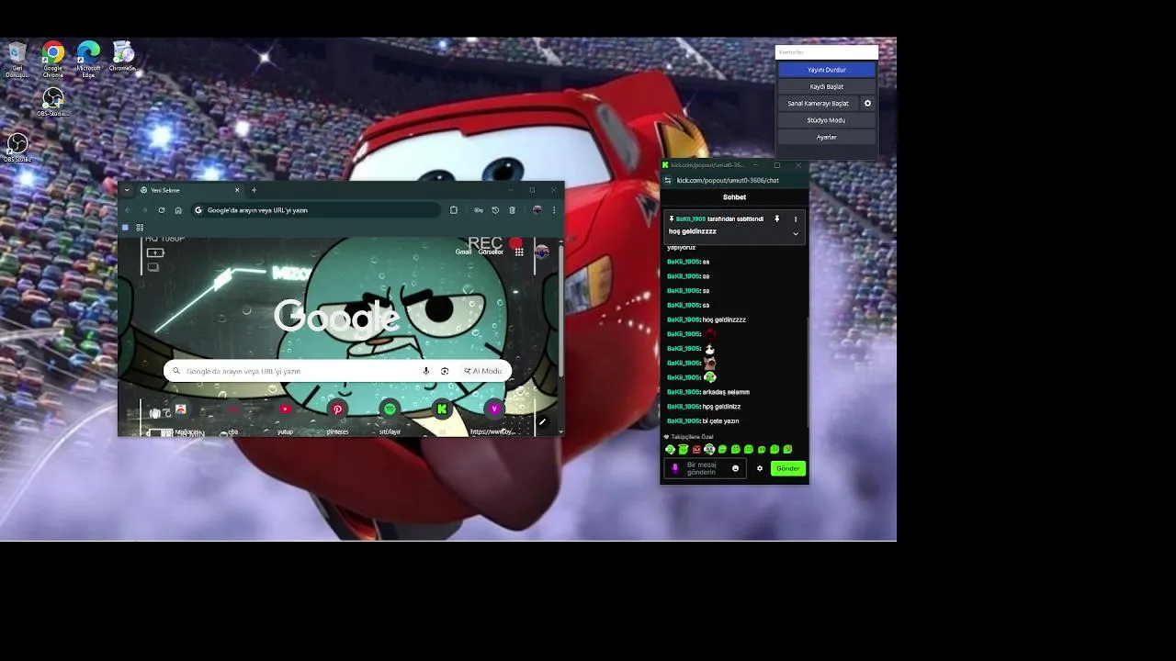Open the chat settings gear icon
The height and width of the screenshot is (661, 1176).
click(760, 468)
